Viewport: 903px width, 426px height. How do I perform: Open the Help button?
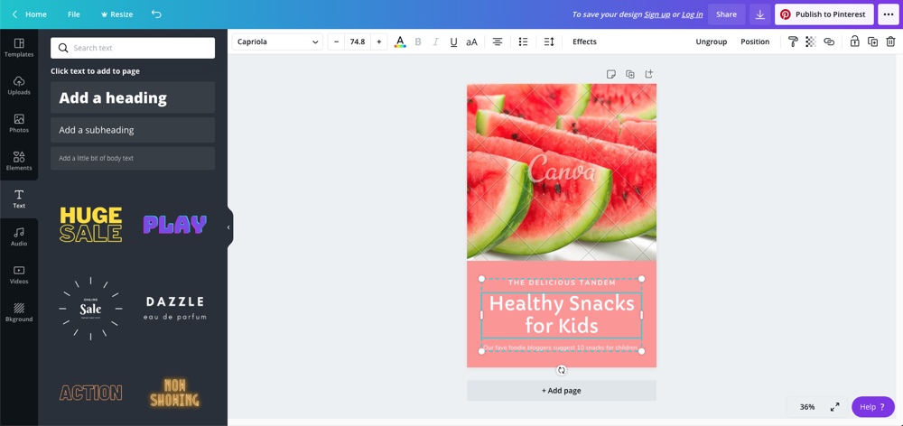pos(873,407)
